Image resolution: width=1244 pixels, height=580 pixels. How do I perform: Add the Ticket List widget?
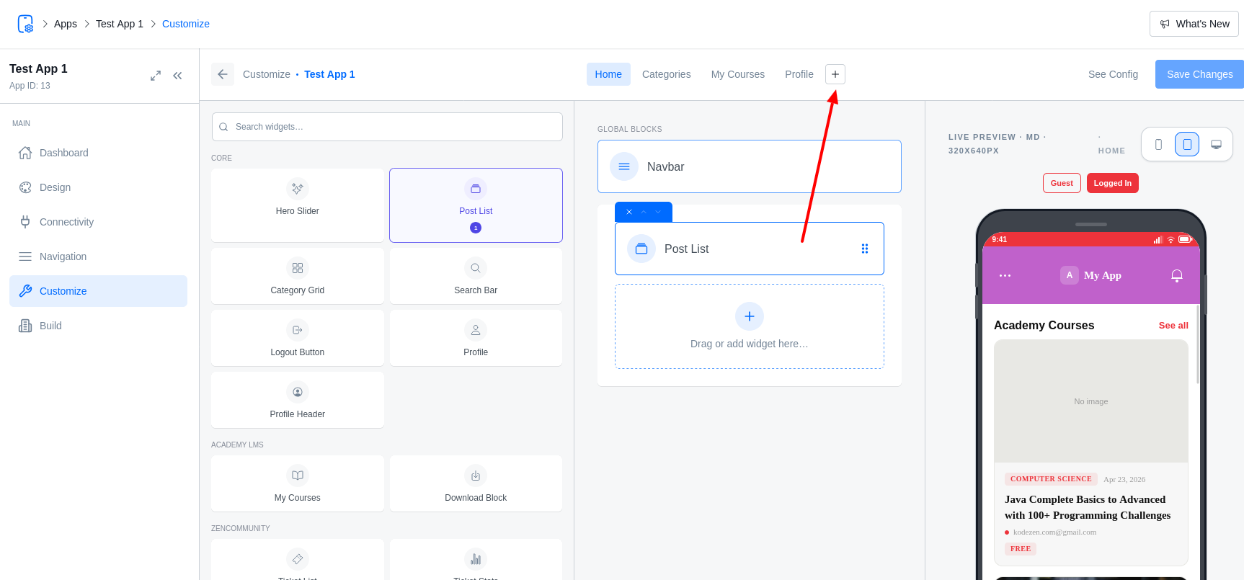pos(298,561)
